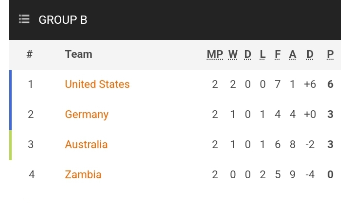Click the A goals-against column header
350x203 pixels.
pyautogui.click(x=292, y=54)
